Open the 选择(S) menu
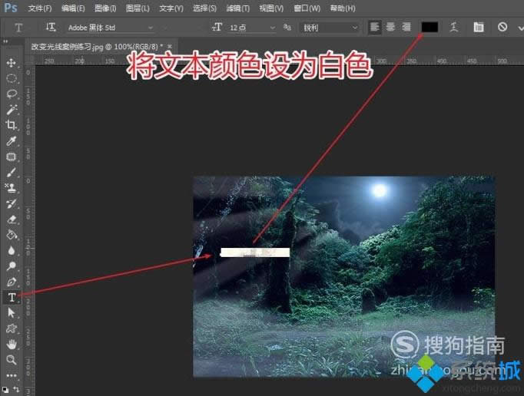Screen dimensions: 524x396 pos(204,8)
